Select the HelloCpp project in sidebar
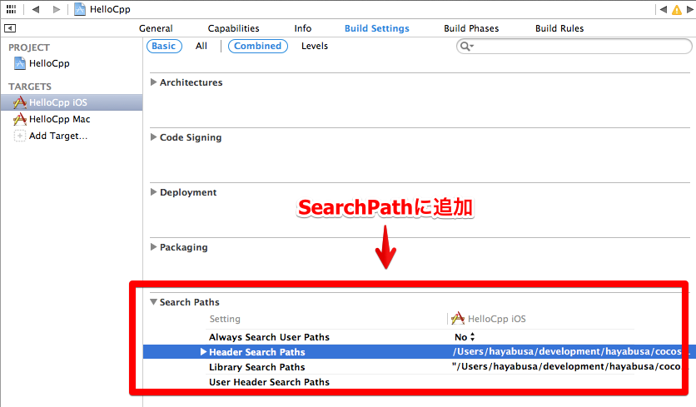This screenshot has width=696, height=407. click(x=49, y=63)
